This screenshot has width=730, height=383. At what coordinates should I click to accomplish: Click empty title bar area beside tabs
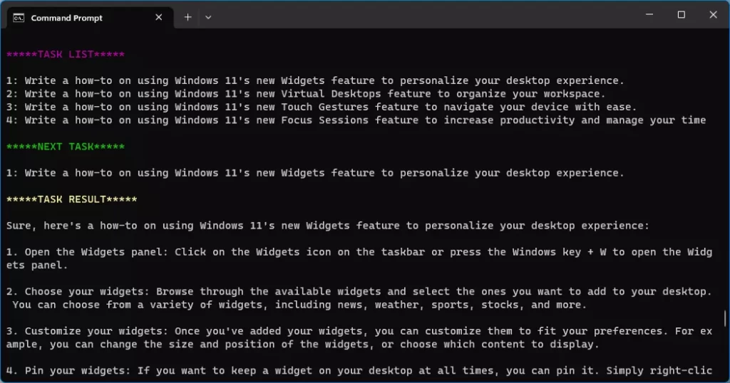pyautogui.click(x=419, y=16)
